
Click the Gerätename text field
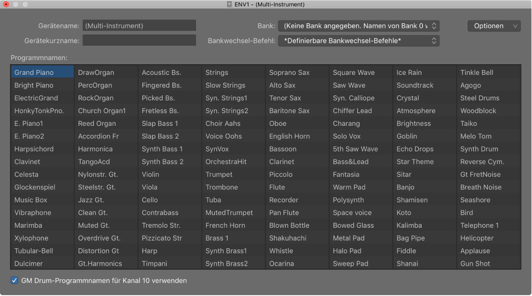click(x=139, y=26)
